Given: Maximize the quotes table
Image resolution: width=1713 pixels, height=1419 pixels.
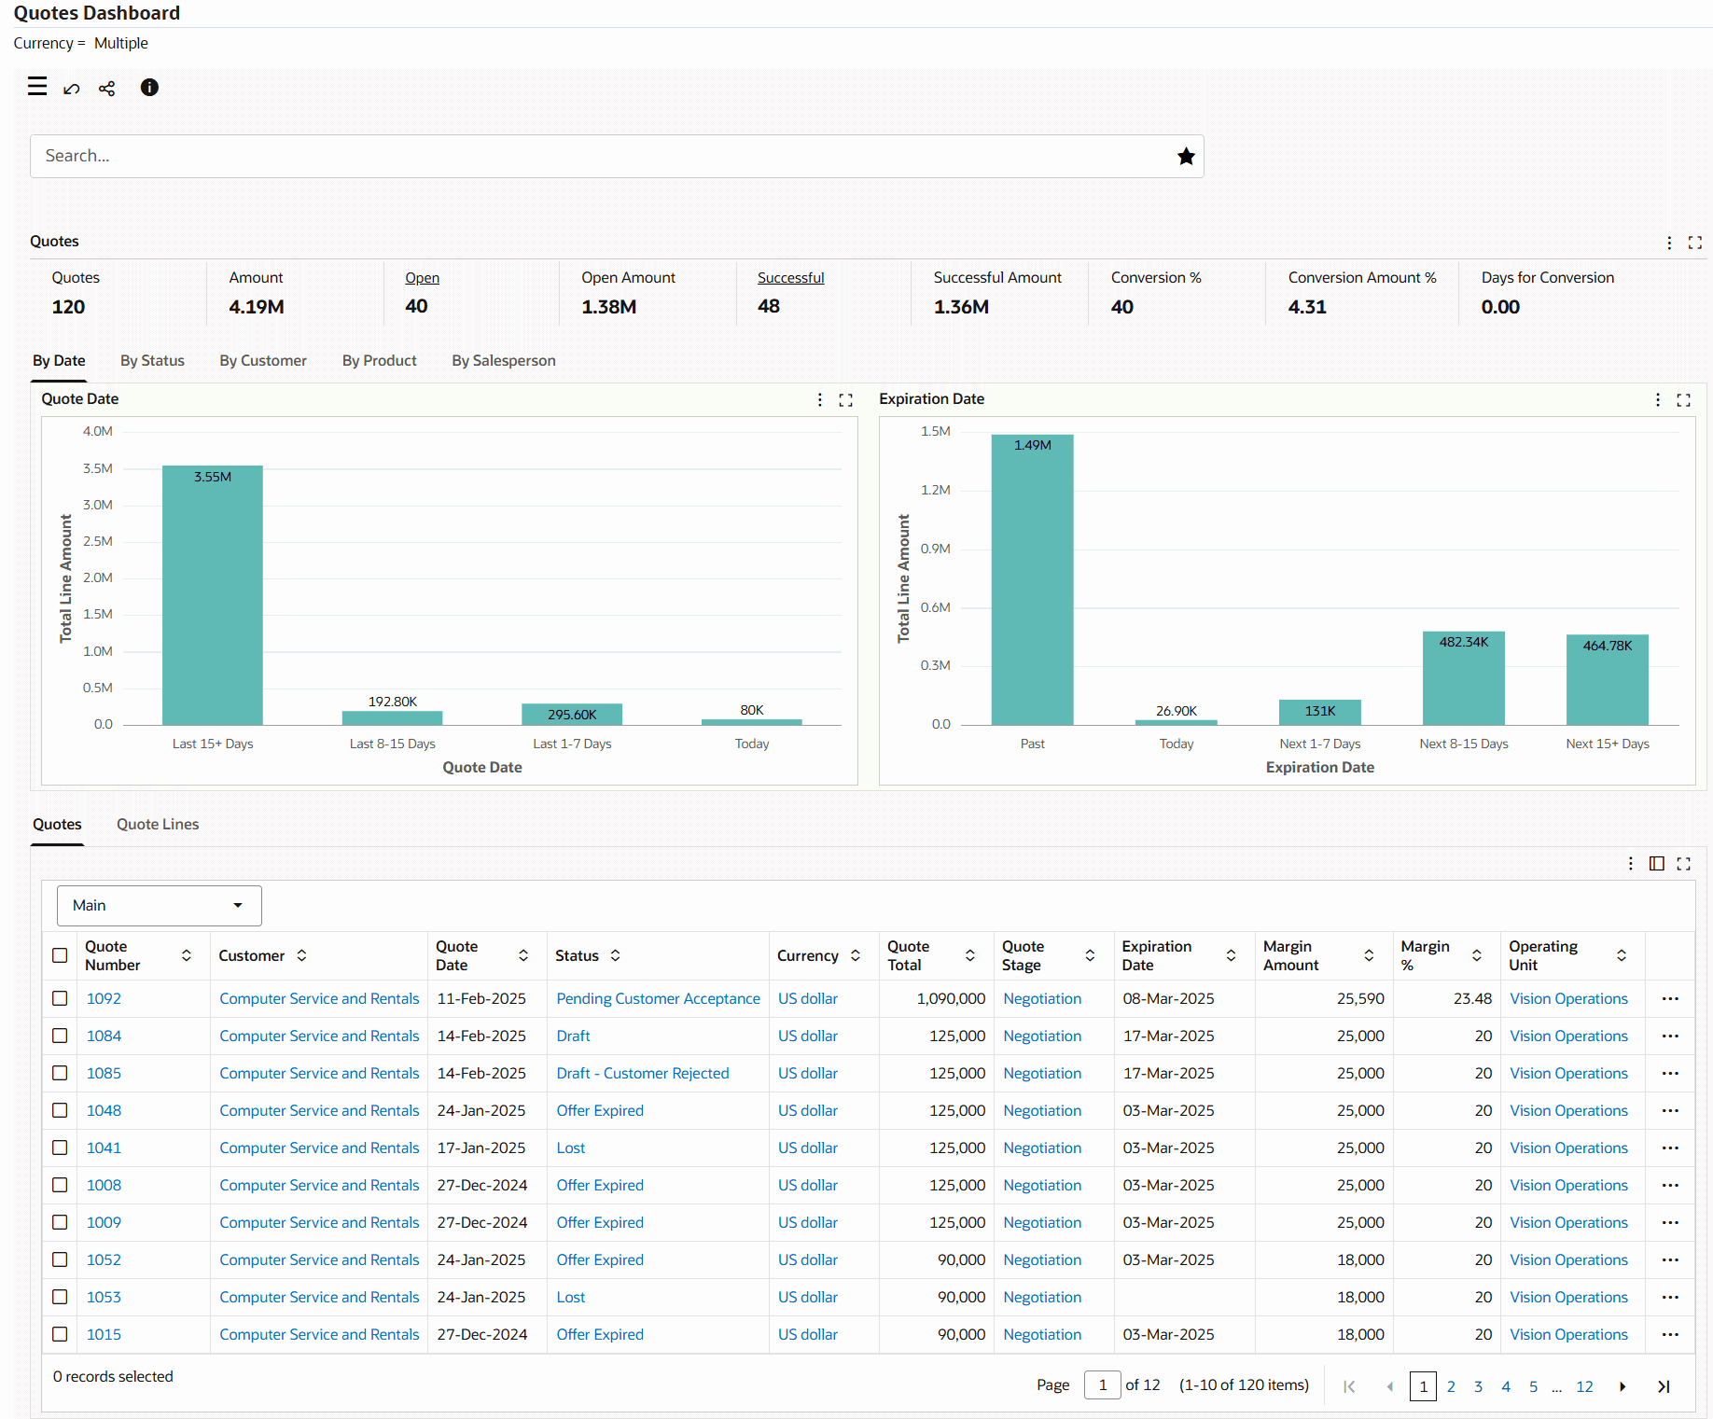Looking at the screenshot, I should (1684, 864).
